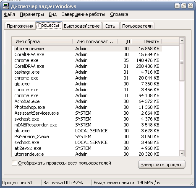Open the Завершение работы menu
196x188 pixels.
pyautogui.click(x=84, y=14)
